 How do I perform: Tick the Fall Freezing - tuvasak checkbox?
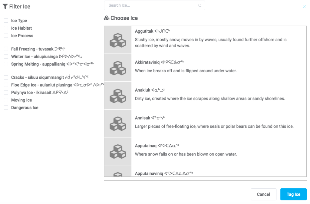[x=6, y=49]
